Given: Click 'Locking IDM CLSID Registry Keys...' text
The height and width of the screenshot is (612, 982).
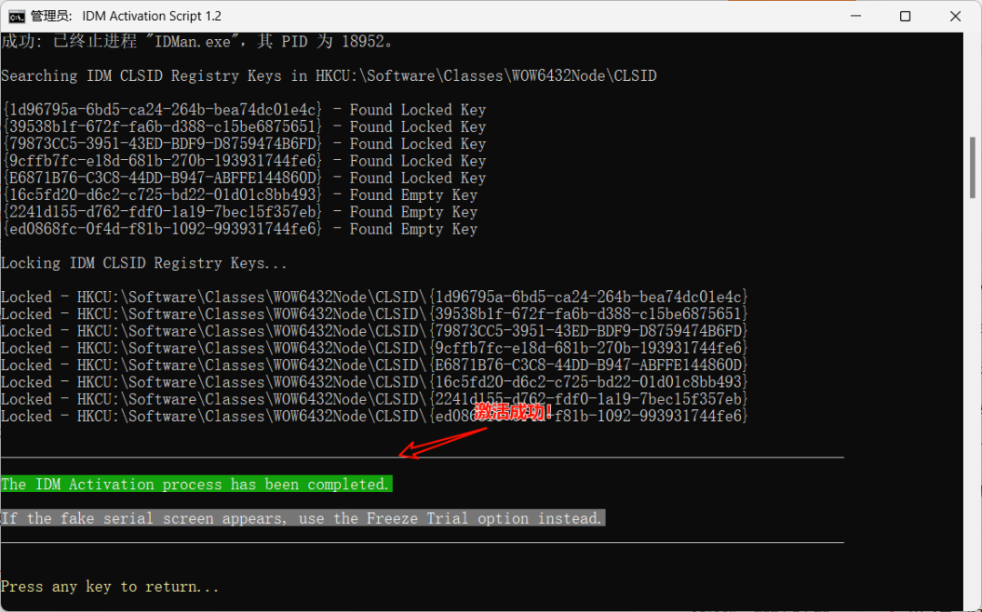Looking at the screenshot, I should click(144, 263).
